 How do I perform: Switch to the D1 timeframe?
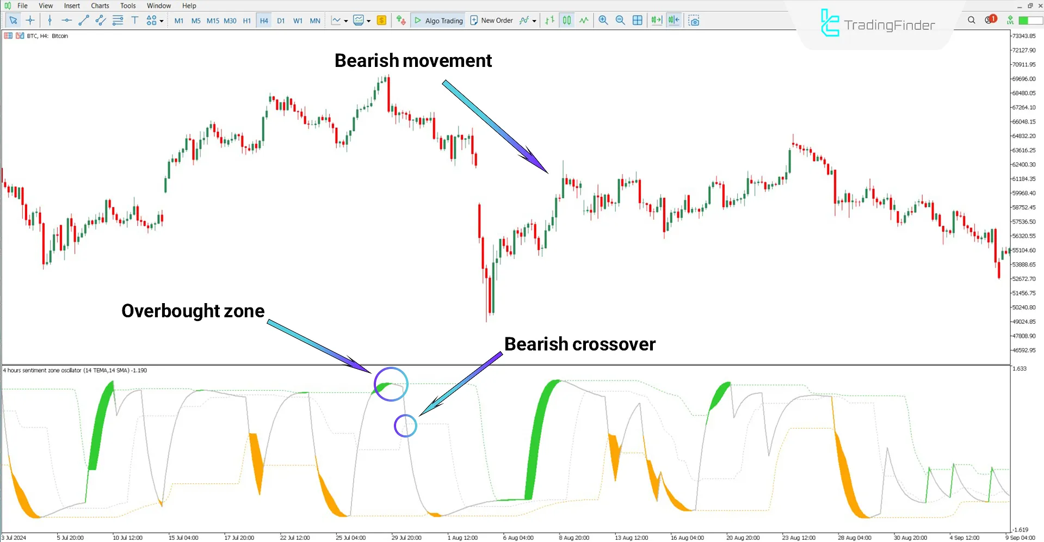[281, 20]
